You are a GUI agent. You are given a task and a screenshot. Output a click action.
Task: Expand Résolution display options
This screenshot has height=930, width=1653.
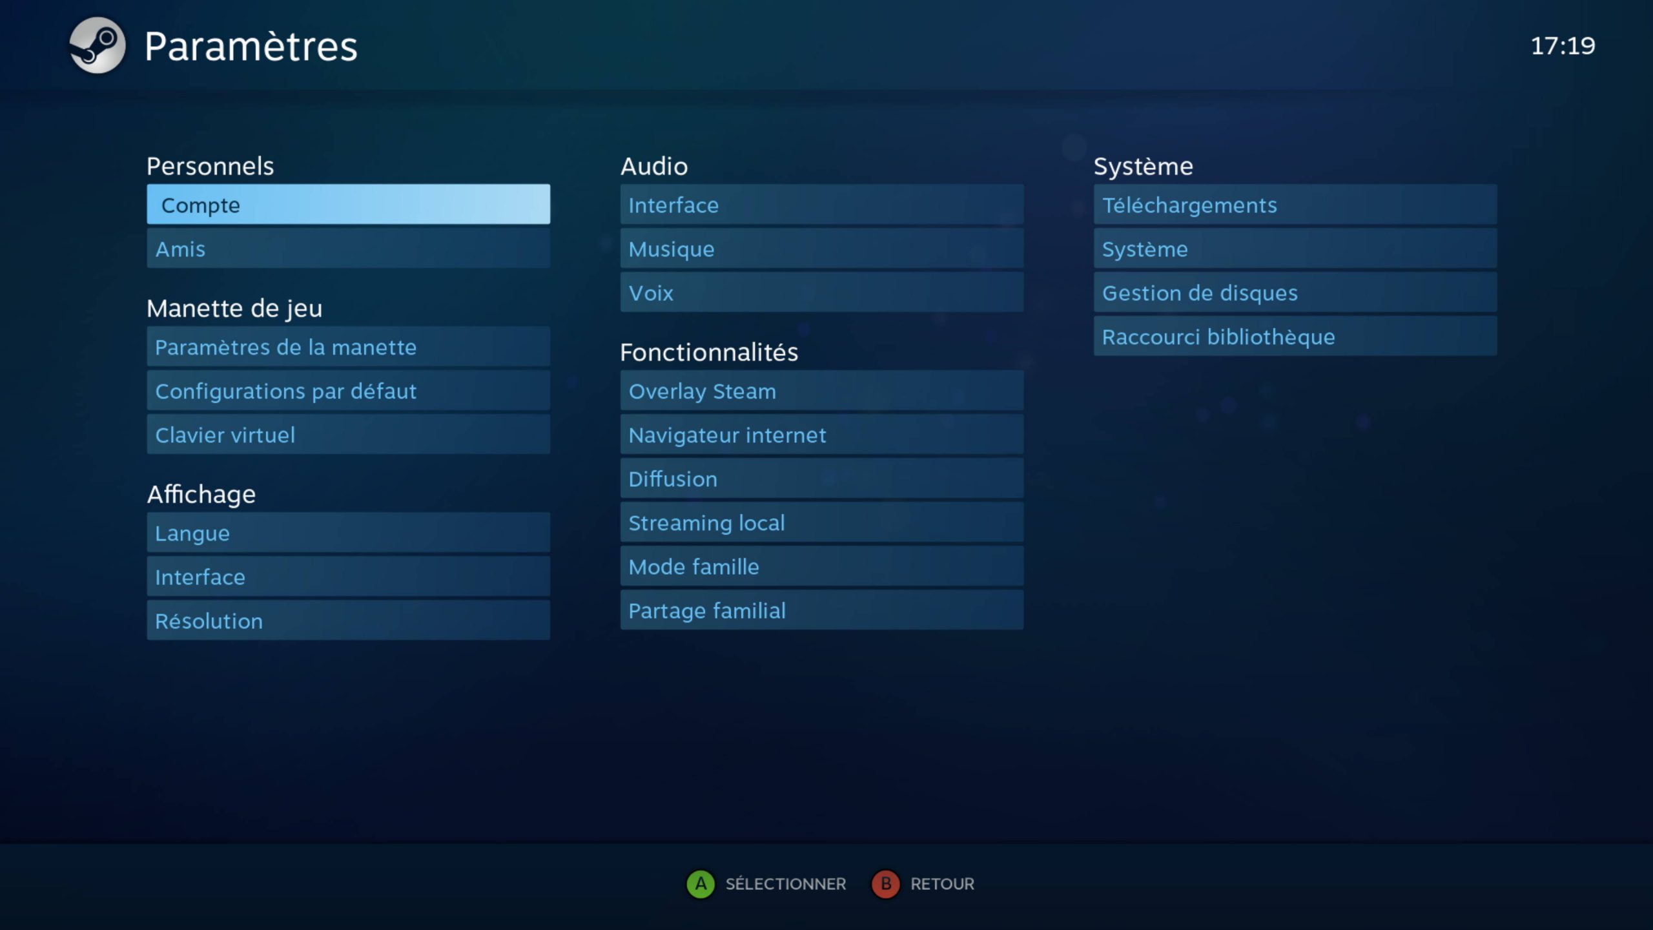349,620
